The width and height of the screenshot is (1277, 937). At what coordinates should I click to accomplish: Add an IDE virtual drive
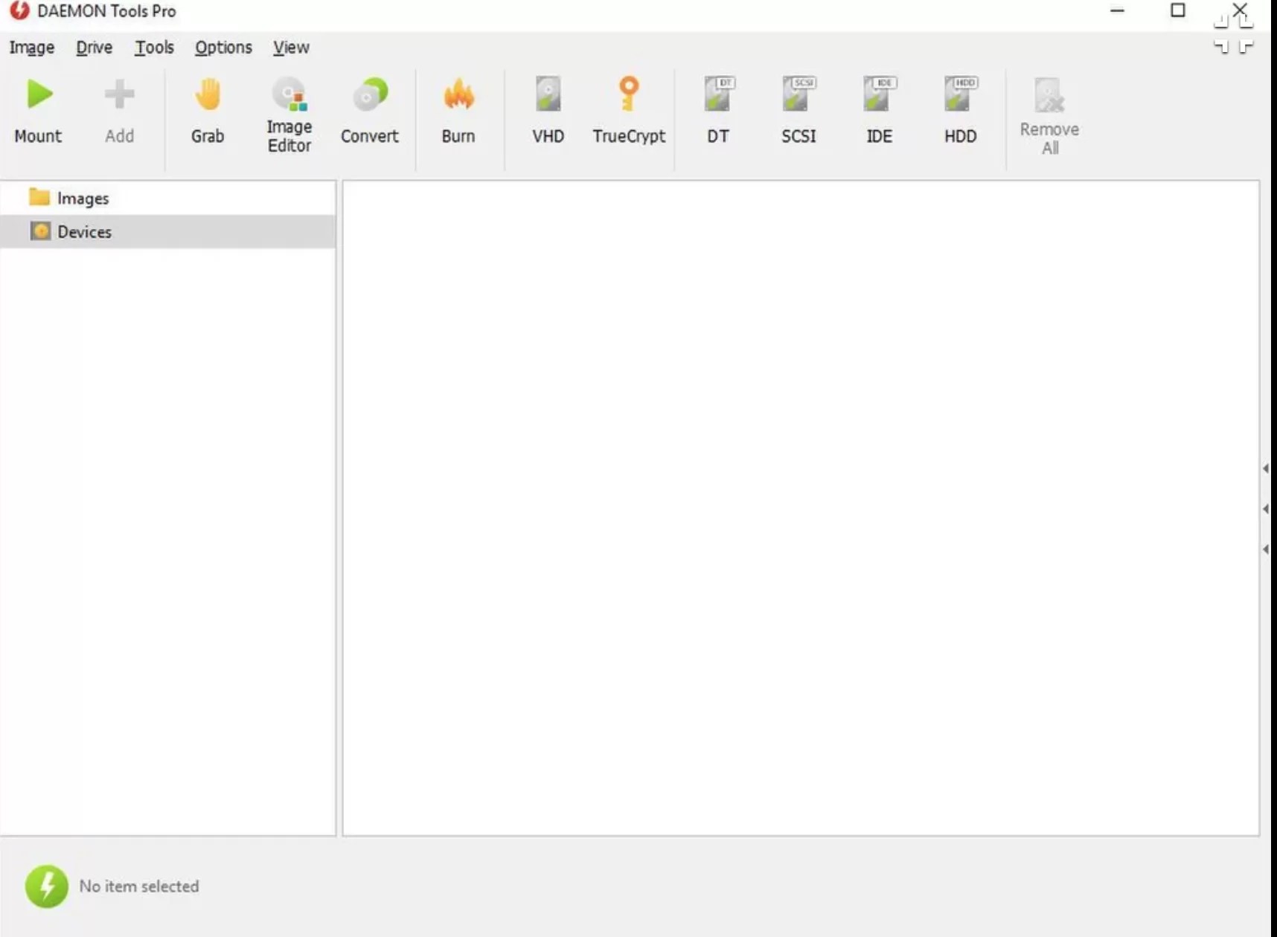coord(879,112)
